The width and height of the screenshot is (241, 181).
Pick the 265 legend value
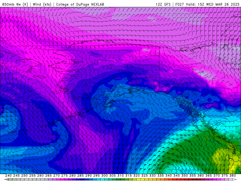point(48,176)
